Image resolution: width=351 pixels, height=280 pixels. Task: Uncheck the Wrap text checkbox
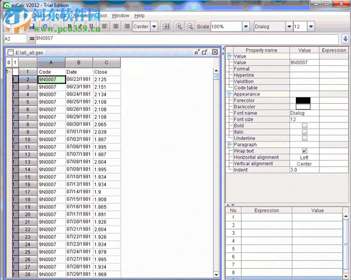(304, 151)
